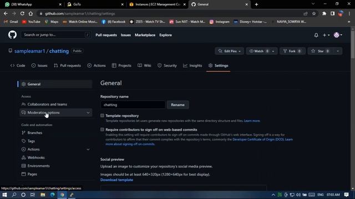Click the Download template link

116,180
